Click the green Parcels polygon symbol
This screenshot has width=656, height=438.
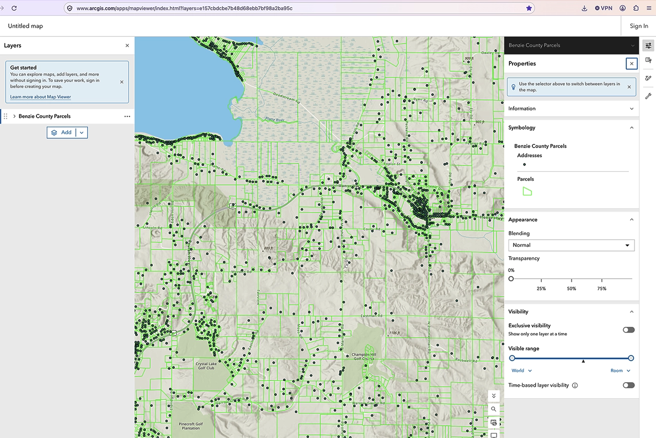tap(527, 191)
